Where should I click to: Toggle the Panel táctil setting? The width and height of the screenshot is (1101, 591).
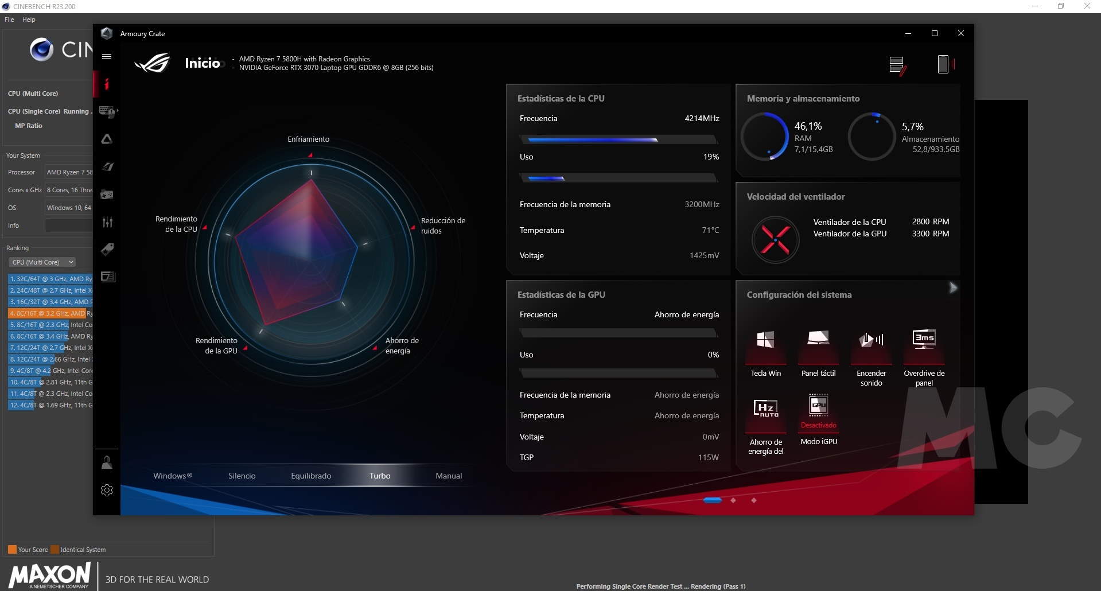click(x=818, y=340)
